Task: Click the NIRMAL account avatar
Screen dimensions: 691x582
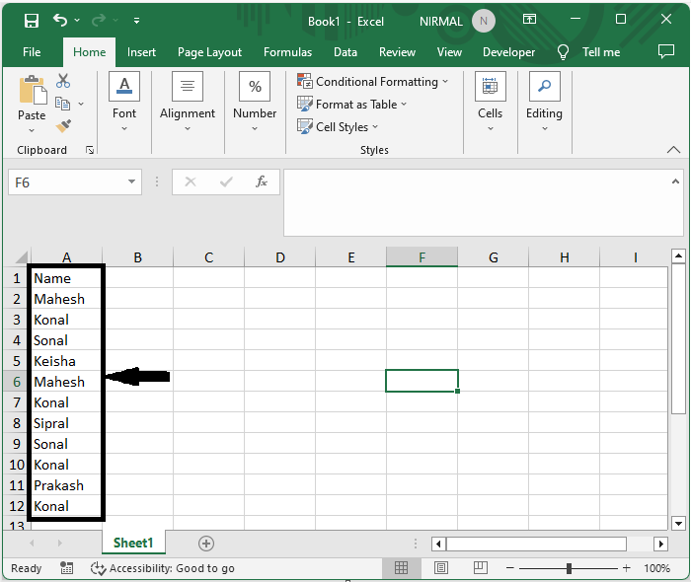Action: pyautogui.click(x=484, y=21)
